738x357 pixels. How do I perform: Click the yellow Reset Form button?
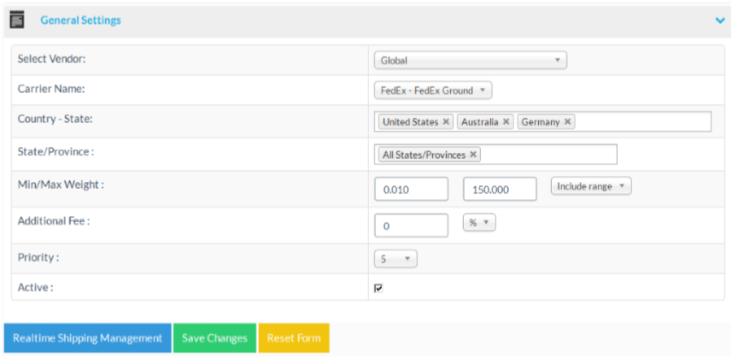294,338
